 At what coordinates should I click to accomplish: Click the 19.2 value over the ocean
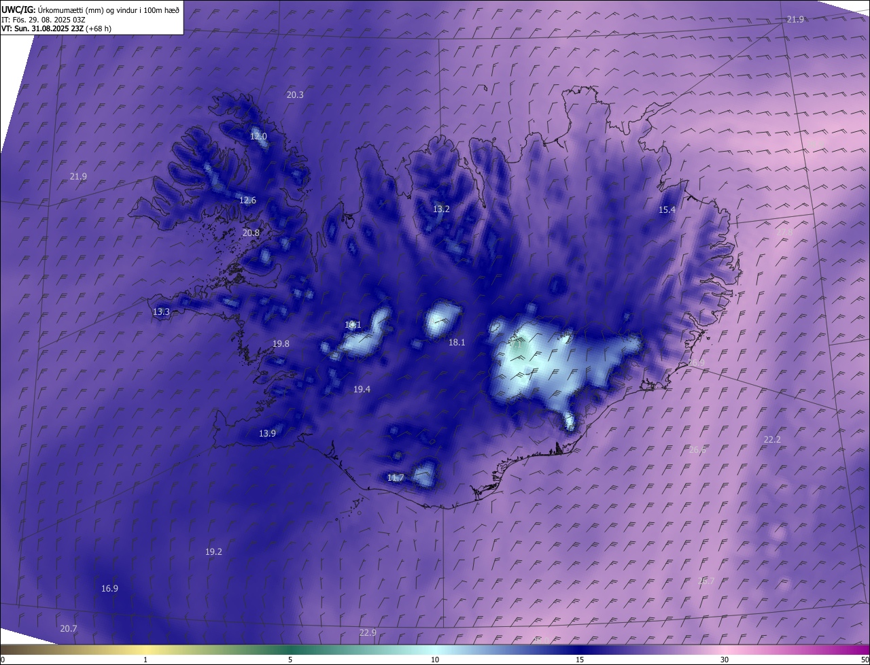213,552
